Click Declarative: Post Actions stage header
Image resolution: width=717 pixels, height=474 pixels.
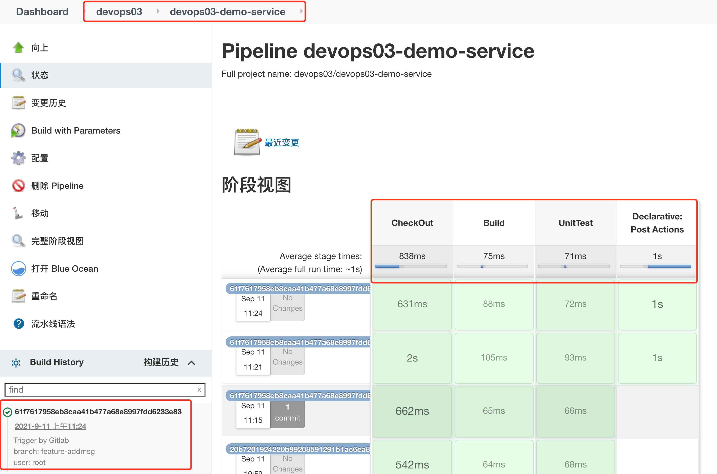(x=657, y=223)
